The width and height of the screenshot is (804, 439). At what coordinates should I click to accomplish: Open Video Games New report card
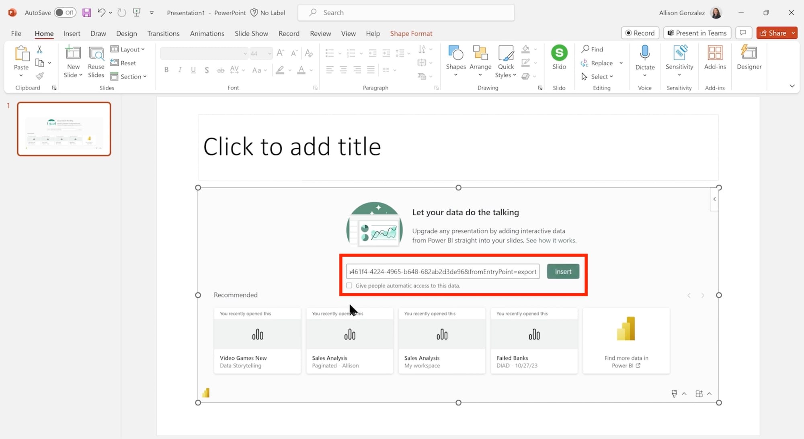pos(257,341)
